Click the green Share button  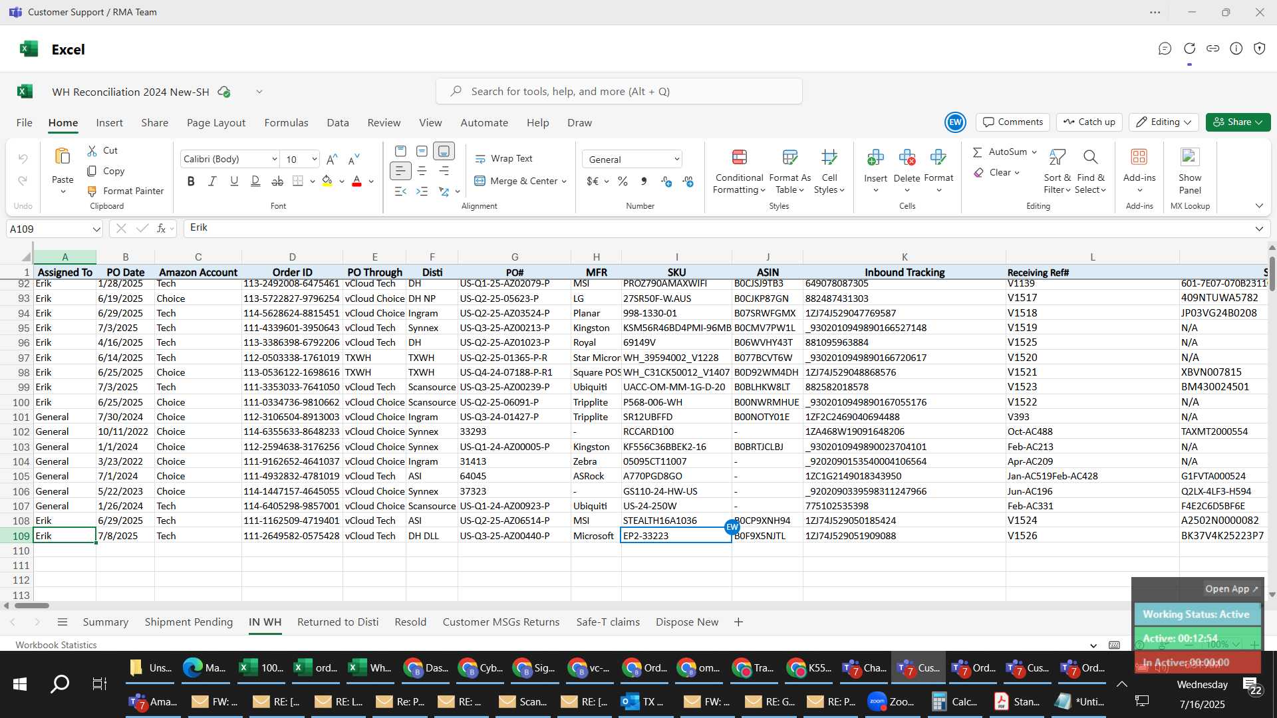pyautogui.click(x=1238, y=122)
